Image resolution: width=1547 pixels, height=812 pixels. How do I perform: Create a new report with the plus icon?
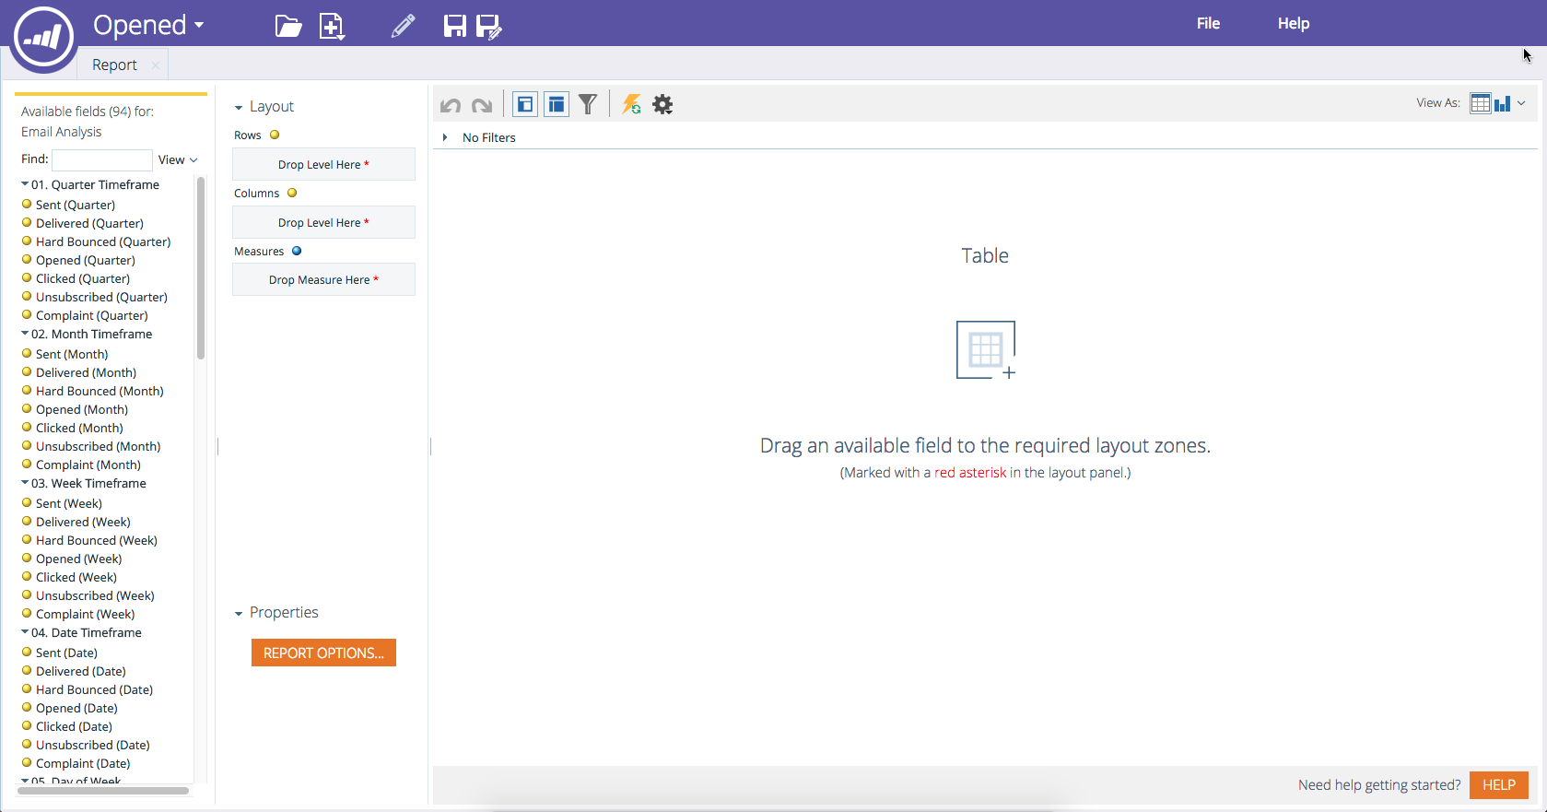[332, 27]
